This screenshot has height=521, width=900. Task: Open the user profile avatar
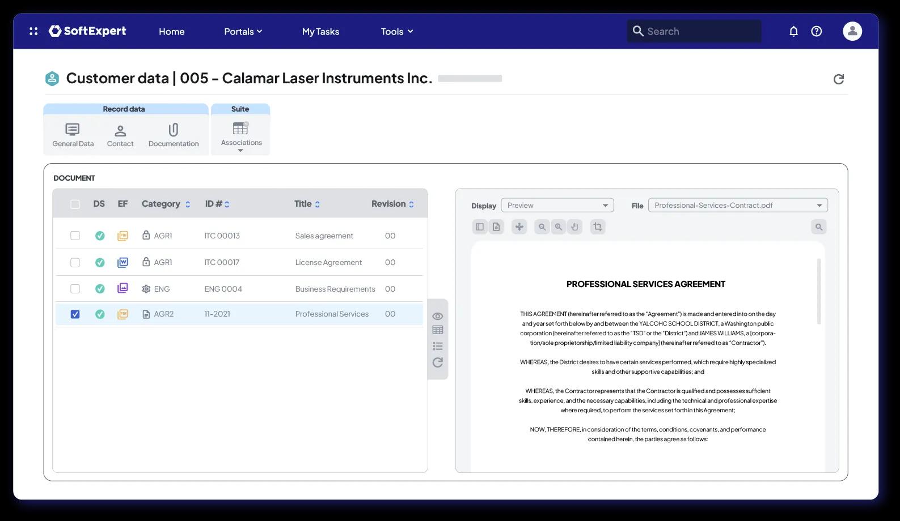(852, 31)
